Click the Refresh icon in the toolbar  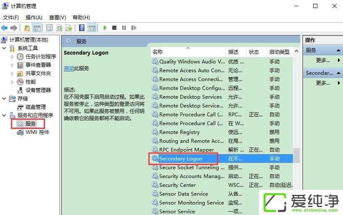[x=59, y=28]
